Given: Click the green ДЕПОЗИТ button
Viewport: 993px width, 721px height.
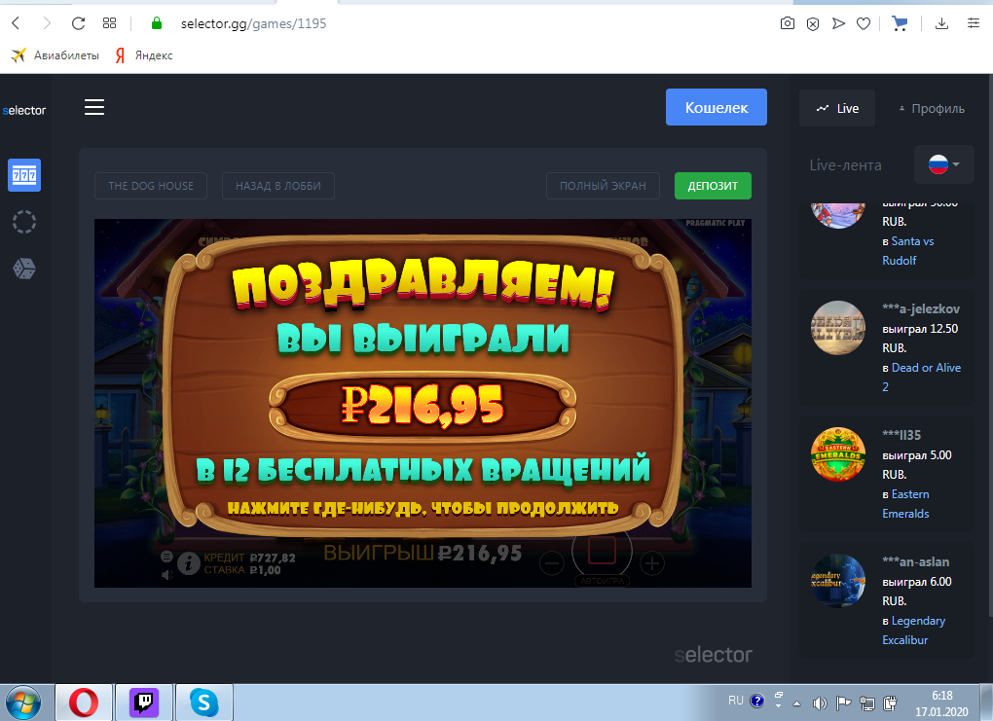Looking at the screenshot, I should click(713, 186).
